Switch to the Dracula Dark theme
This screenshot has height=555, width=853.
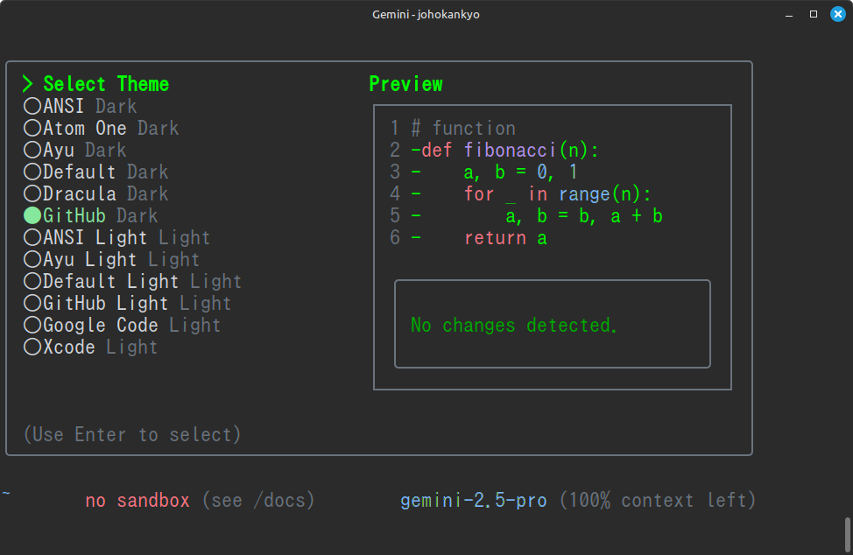point(32,193)
